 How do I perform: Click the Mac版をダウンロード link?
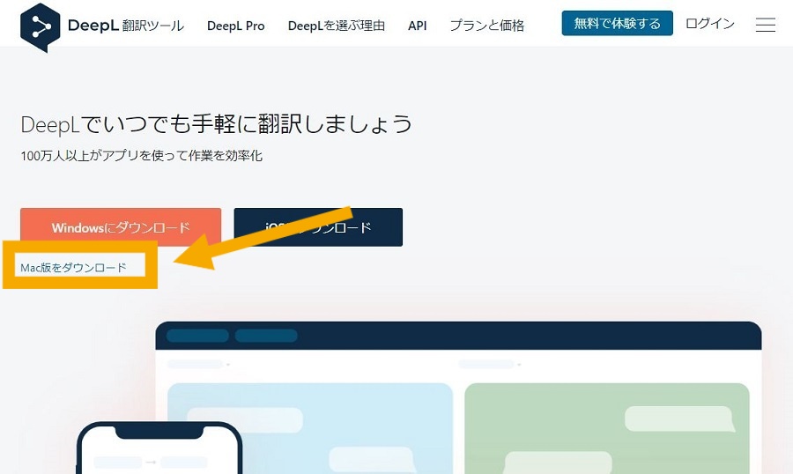point(74,268)
